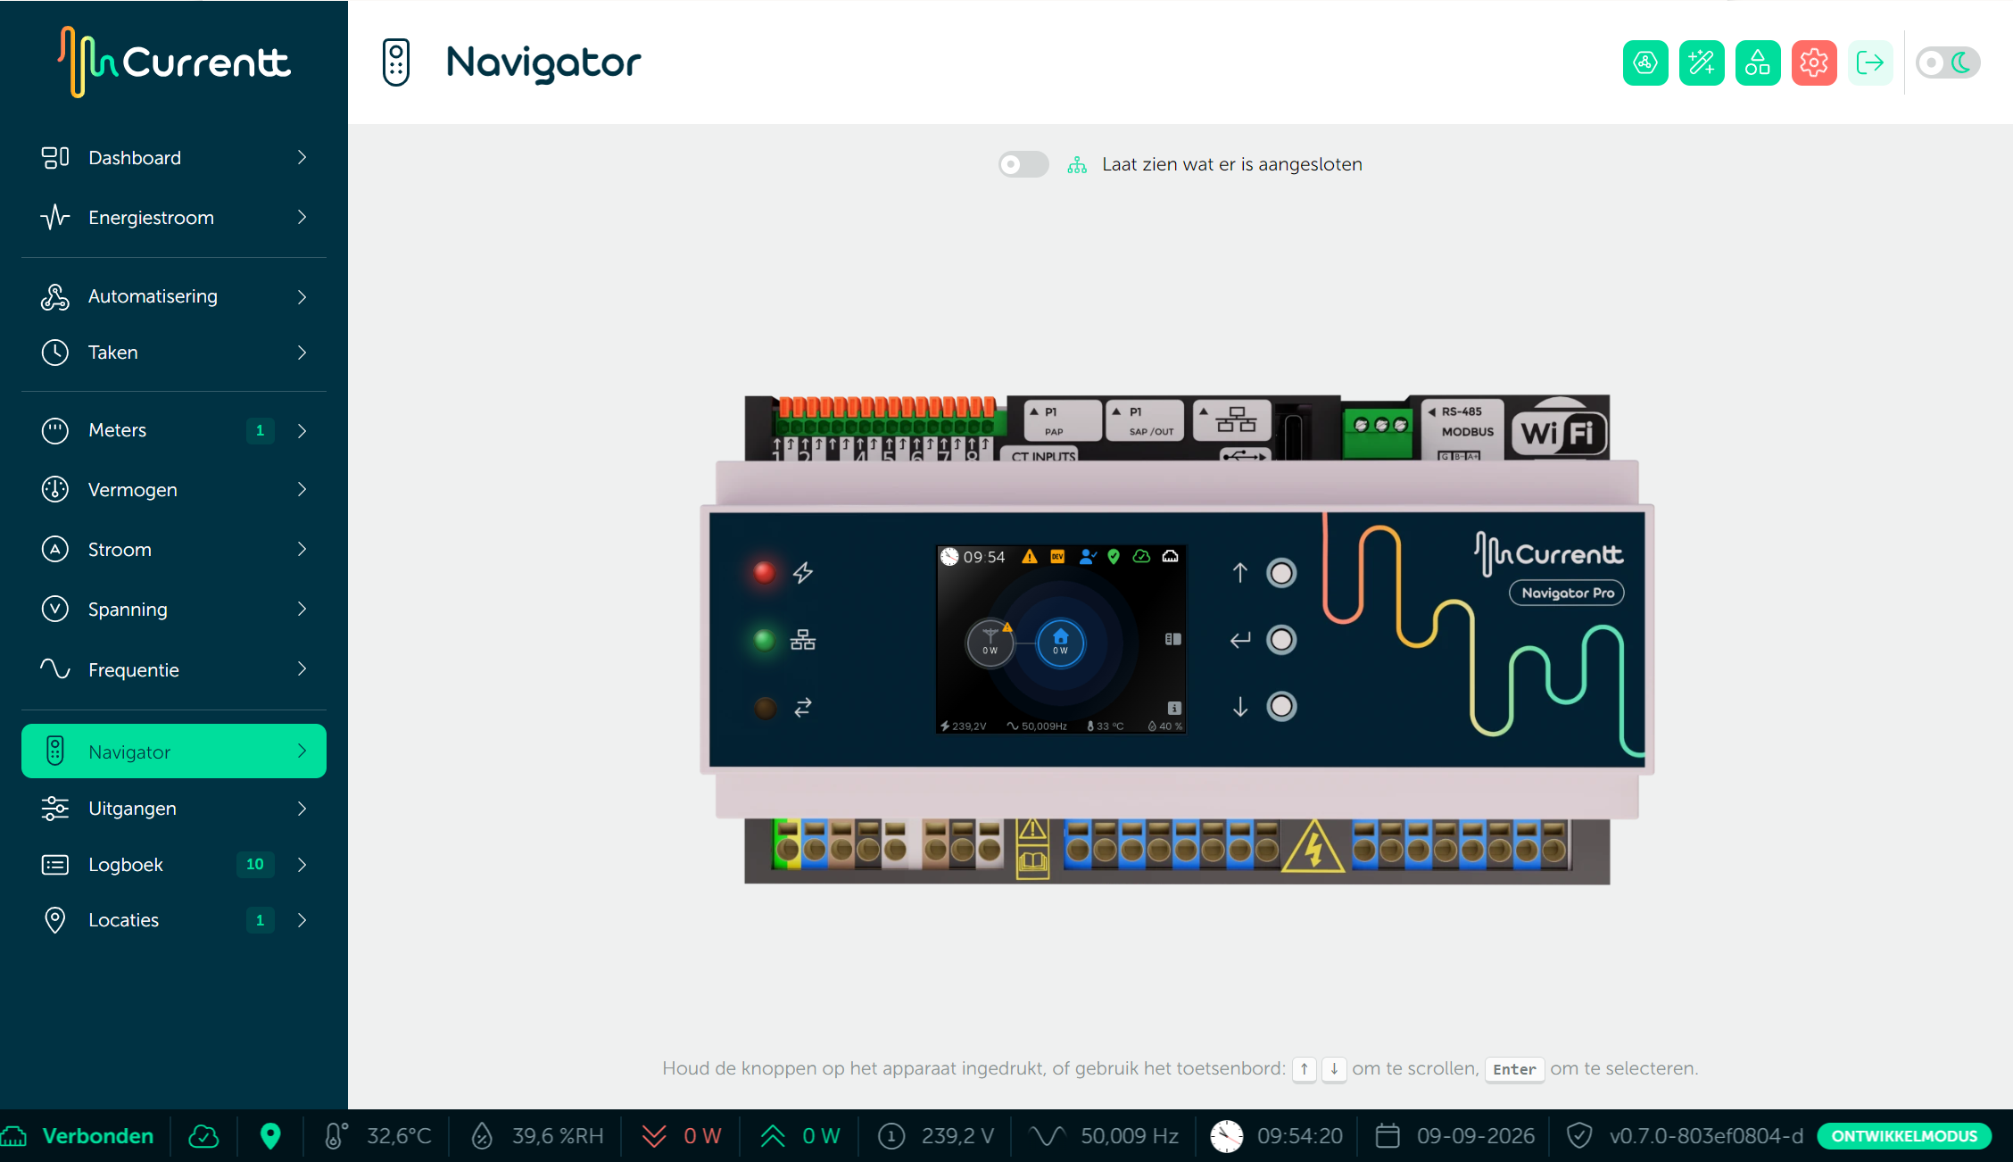
Task: Click the clock icon in the status bar
Action: click(x=1227, y=1136)
